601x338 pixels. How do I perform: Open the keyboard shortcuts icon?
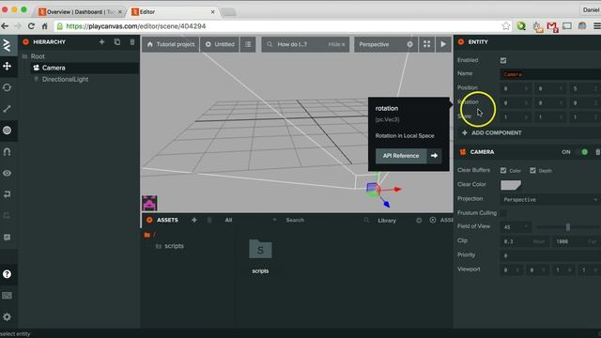pos(7,296)
